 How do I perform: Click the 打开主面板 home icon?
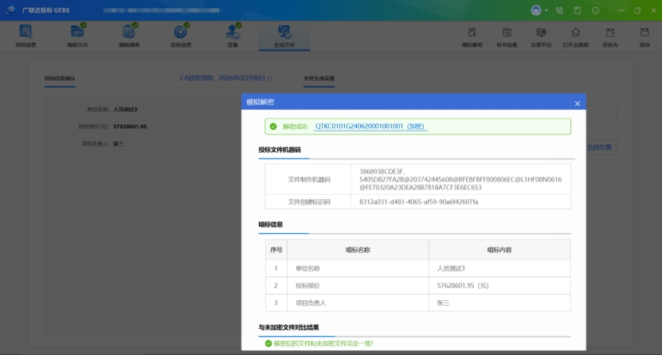pos(575,37)
